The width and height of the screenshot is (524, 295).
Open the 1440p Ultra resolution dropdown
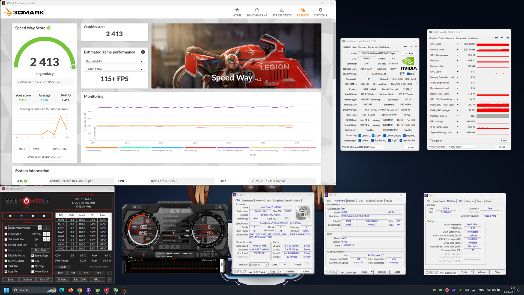[x=114, y=69]
